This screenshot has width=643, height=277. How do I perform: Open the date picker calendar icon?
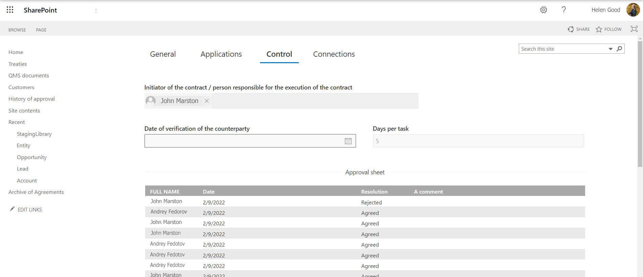(x=348, y=141)
